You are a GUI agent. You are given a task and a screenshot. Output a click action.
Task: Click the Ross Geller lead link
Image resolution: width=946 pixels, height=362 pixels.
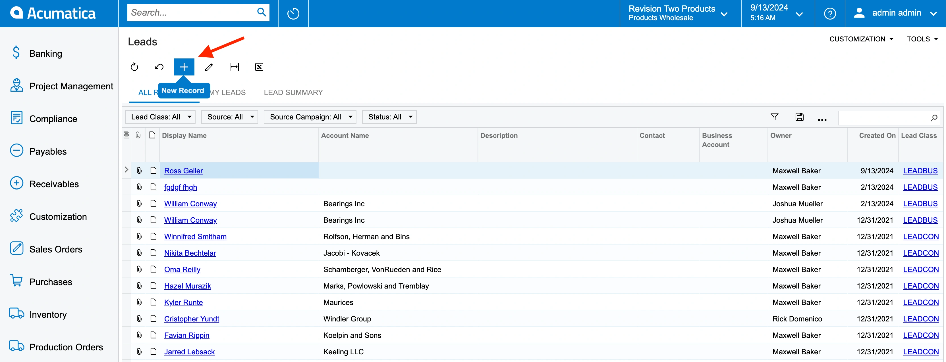point(183,171)
